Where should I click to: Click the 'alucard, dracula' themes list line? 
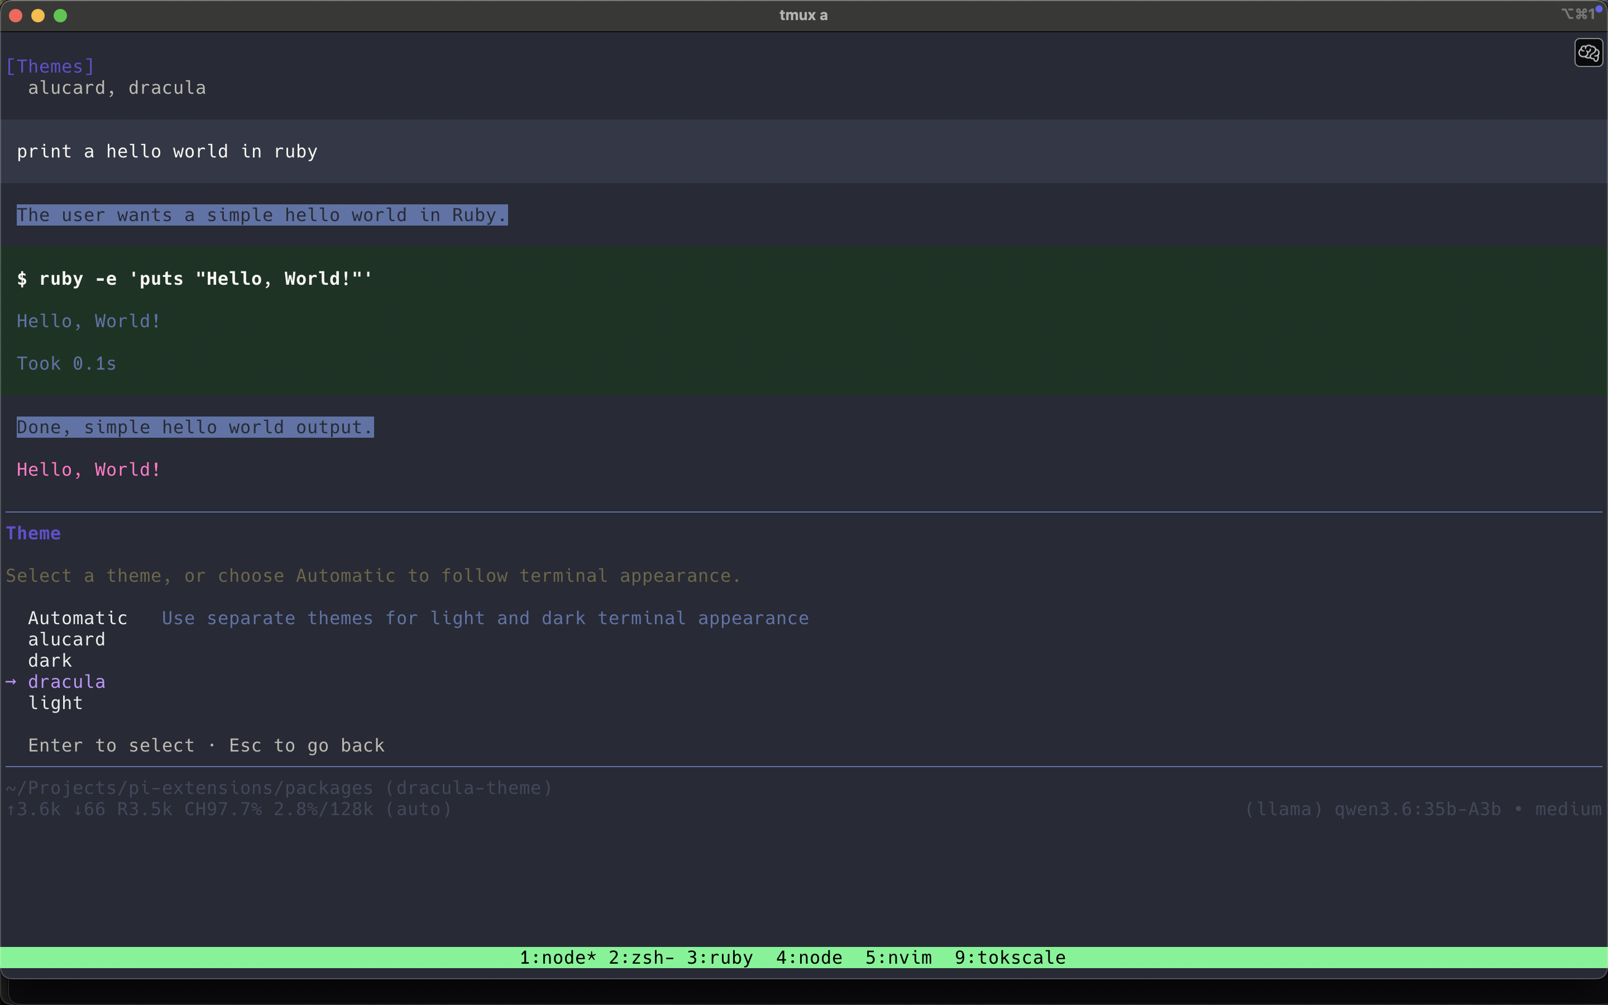point(117,88)
